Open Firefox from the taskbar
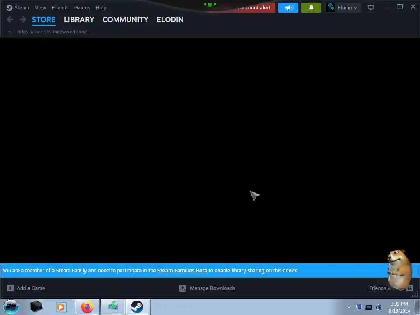Screen dimensions: 420x315 [x=87, y=307]
